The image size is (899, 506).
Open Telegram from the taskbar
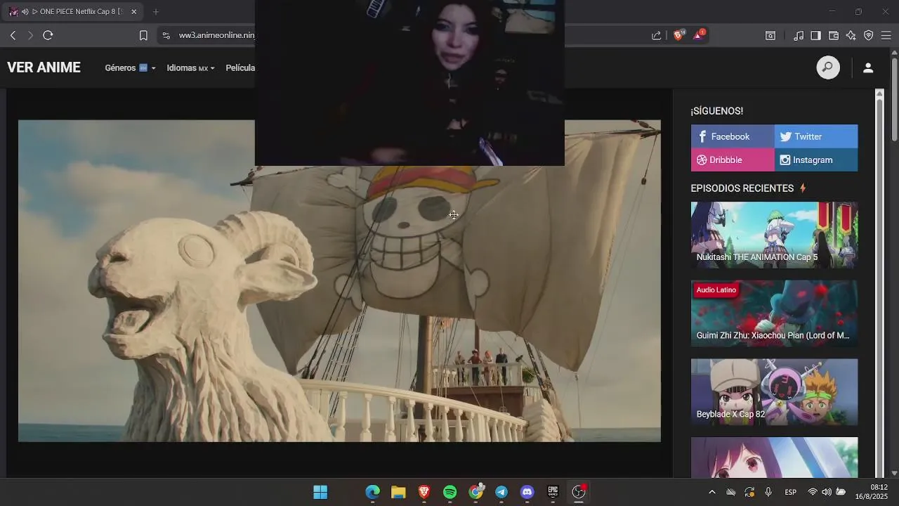coord(501,492)
